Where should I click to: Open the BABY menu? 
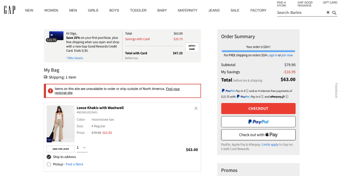[x=162, y=10]
